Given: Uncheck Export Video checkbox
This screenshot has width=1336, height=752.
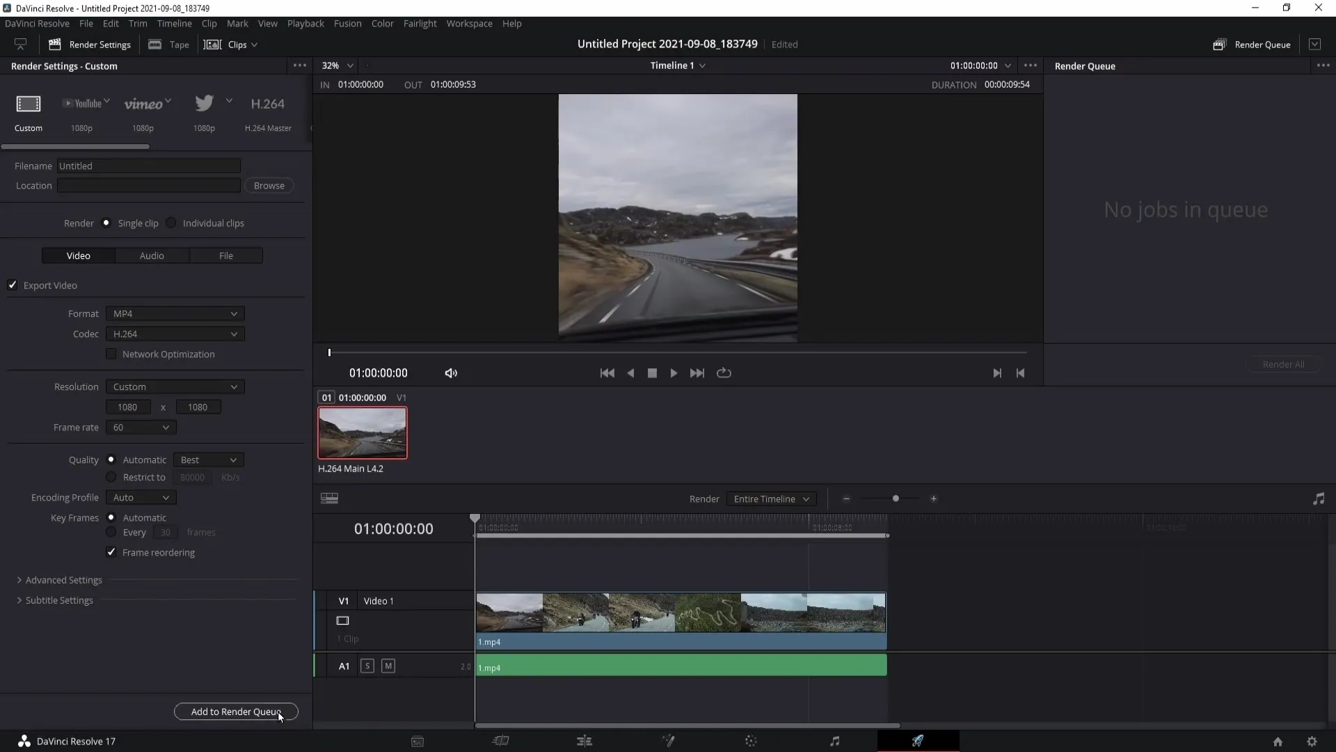Looking at the screenshot, I should tap(13, 285).
